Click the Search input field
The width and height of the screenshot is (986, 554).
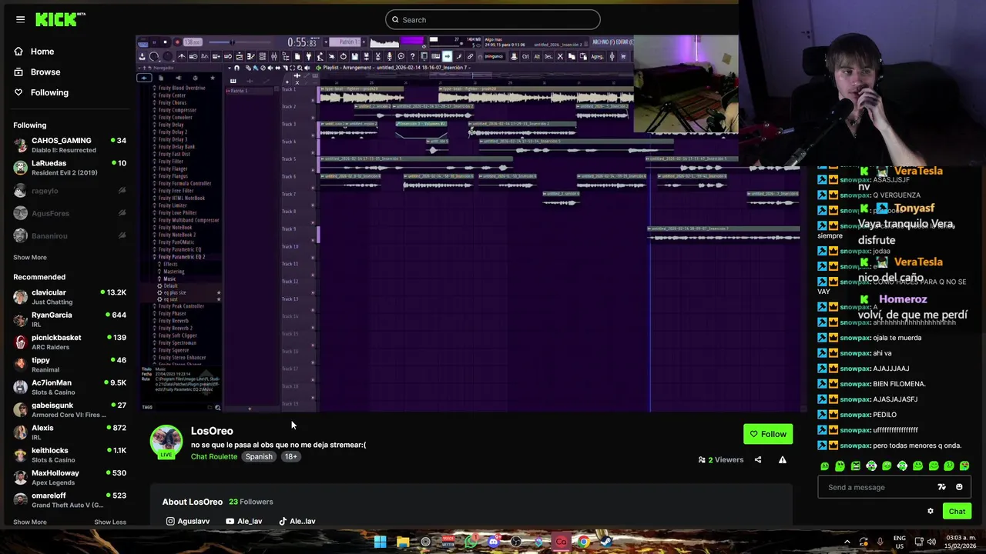(x=493, y=19)
